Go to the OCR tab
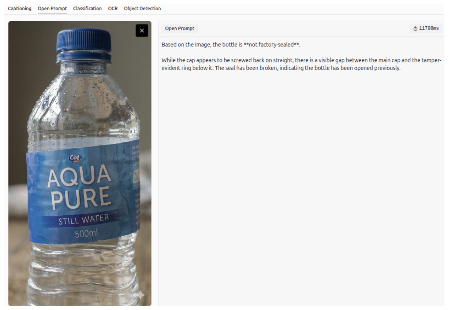 pos(113,8)
